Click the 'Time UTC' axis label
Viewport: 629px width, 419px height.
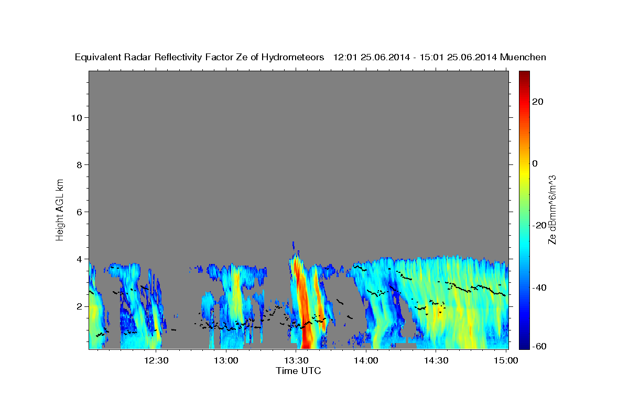pos(298,371)
